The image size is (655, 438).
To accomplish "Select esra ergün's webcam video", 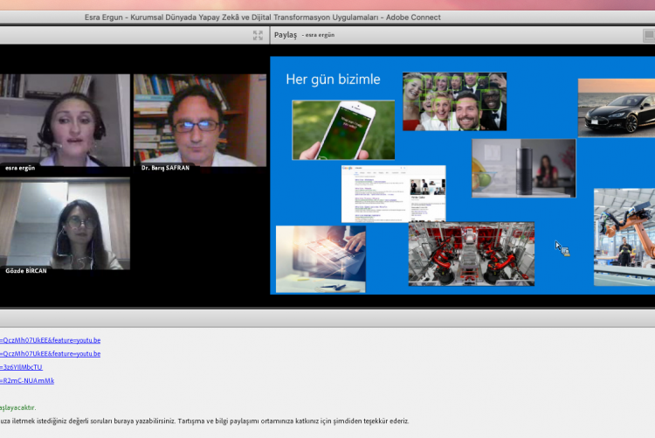I will point(64,121).
